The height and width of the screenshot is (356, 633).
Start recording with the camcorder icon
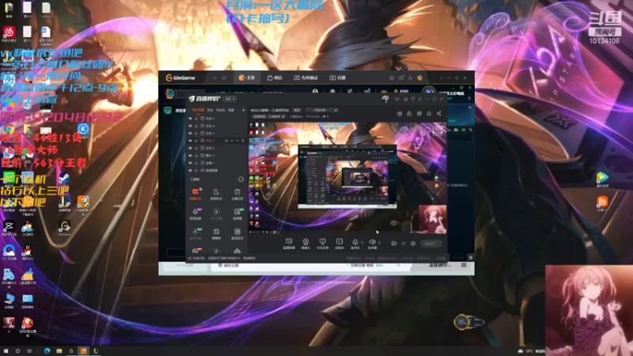coord(394,244)
